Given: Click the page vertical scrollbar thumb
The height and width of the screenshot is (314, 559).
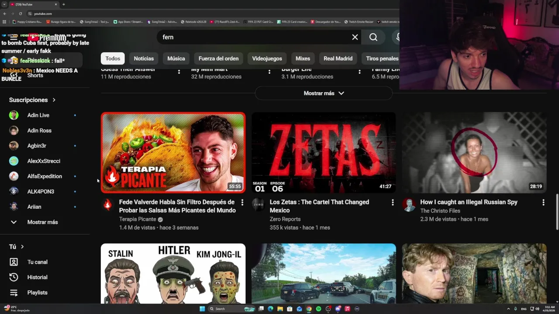Looking at the screenshot, I should coord(556,212).
